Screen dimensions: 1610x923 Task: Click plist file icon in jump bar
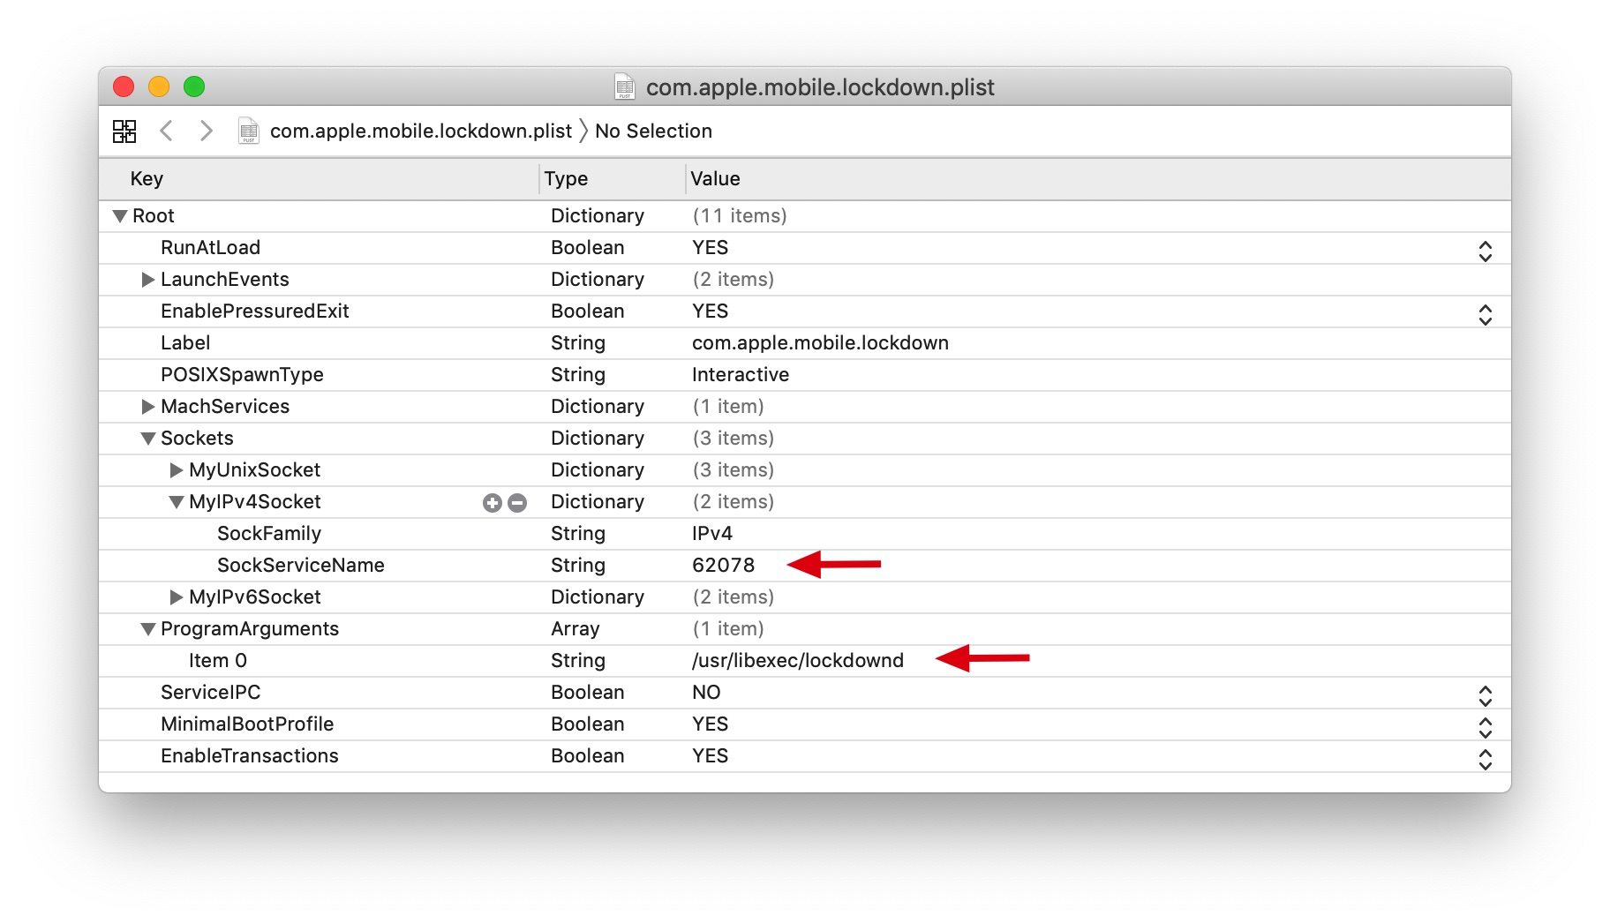click(249, 131)
